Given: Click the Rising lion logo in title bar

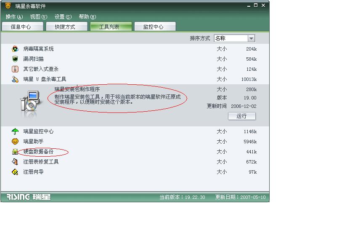Looking at the screenshot, I should [x=8, y=5].
